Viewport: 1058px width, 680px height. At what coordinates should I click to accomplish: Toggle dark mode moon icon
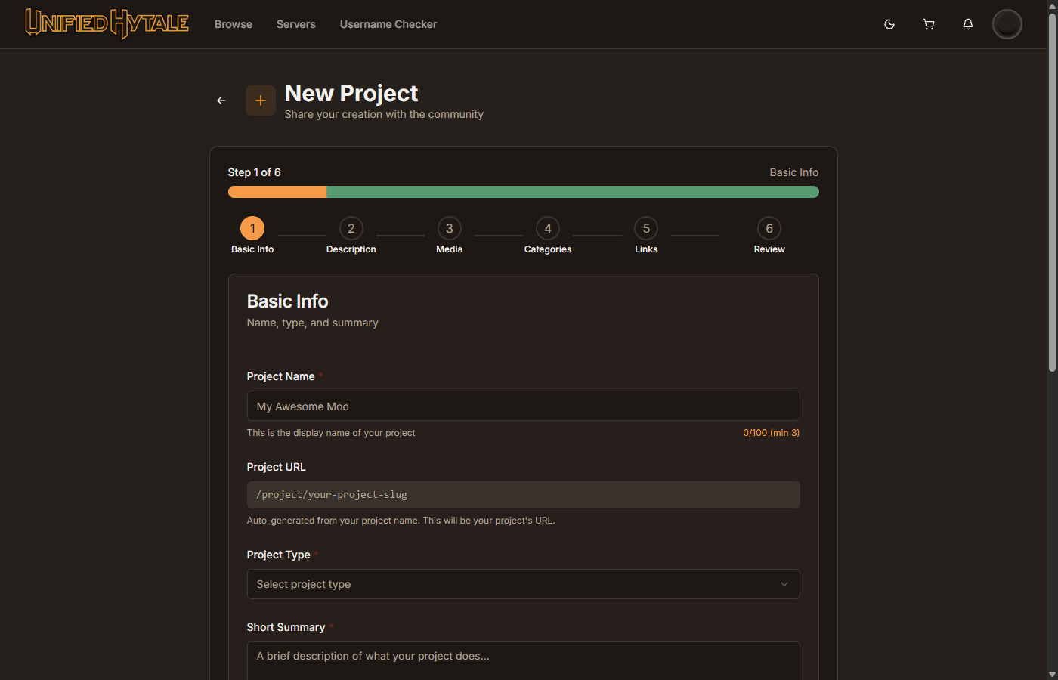[x=889, y=24]
